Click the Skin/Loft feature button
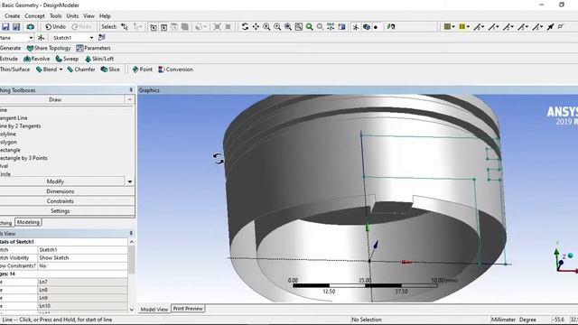This screenshot has height=325, width=578. coord(99,59)
